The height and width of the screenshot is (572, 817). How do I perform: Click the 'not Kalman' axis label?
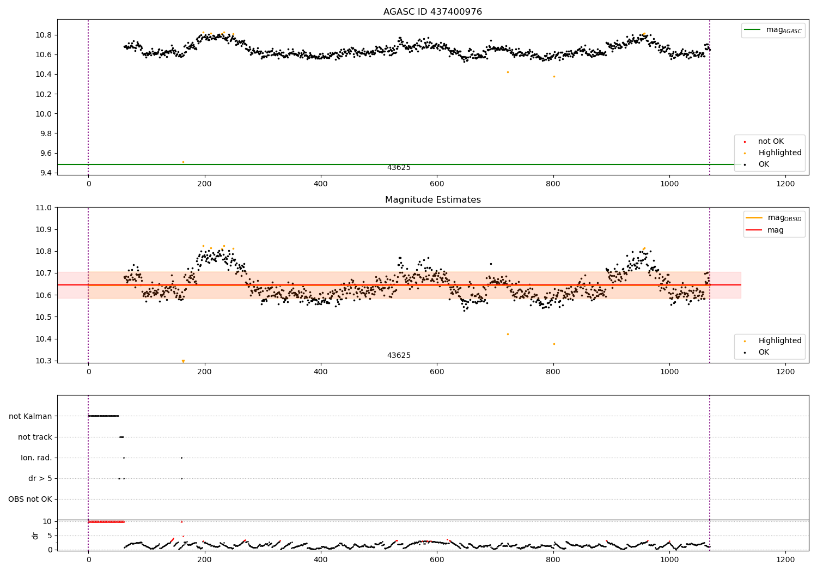click(x=31, y=416)
